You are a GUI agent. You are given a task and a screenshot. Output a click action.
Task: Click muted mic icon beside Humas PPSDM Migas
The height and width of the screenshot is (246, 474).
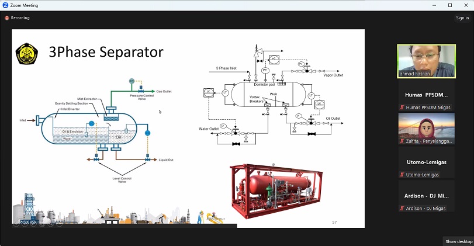pyautogui.click(x=402, y=108)
